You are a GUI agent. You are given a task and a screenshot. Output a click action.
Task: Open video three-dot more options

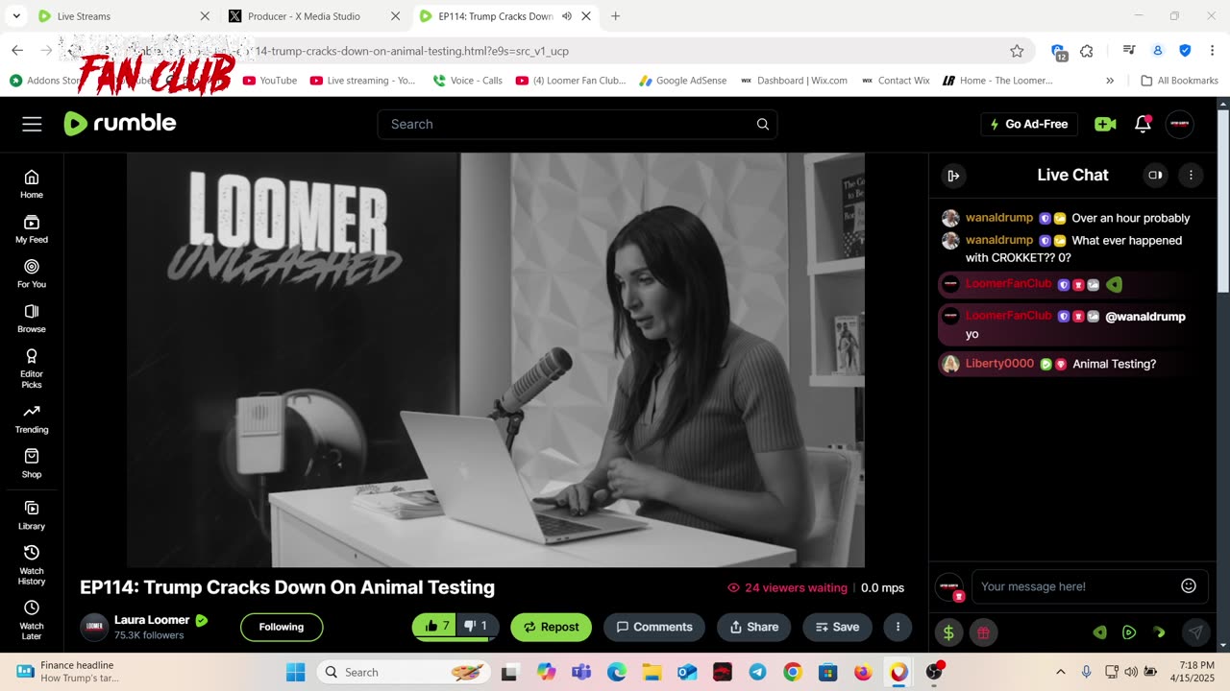[x=898, y=627]
